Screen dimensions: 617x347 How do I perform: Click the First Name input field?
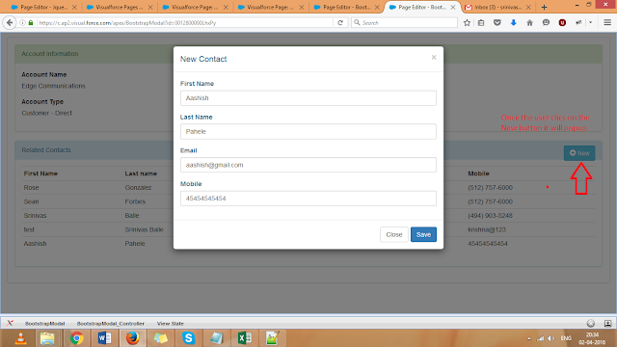pos(308,98)
